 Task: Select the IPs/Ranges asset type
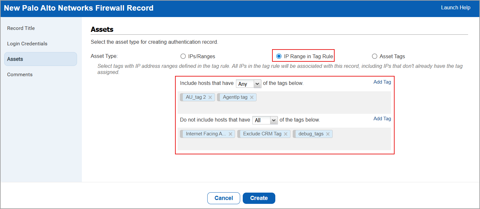pyautogui.click(x=183, y=56)
